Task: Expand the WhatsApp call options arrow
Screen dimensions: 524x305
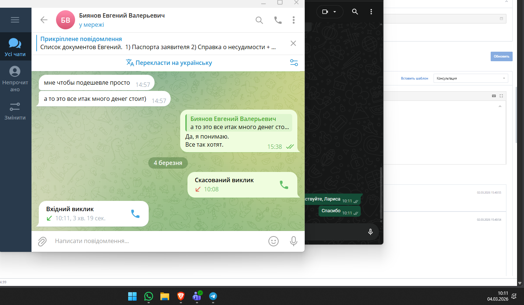Action: (x=335, y=12)
